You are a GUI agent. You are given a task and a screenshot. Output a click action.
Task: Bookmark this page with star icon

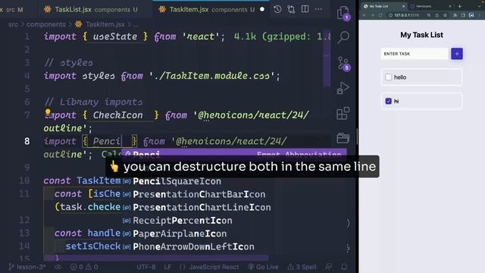click(445, 15)
